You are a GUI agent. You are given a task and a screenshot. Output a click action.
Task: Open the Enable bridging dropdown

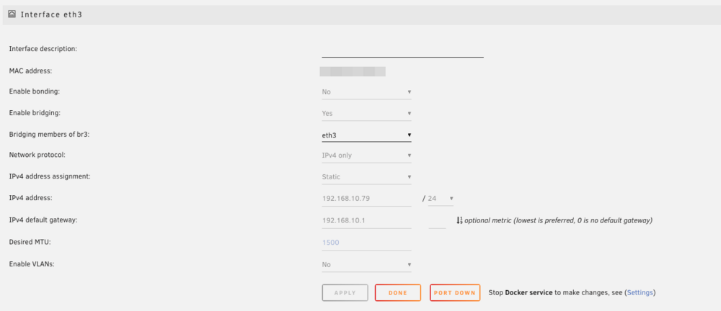(x=366, y=114)
